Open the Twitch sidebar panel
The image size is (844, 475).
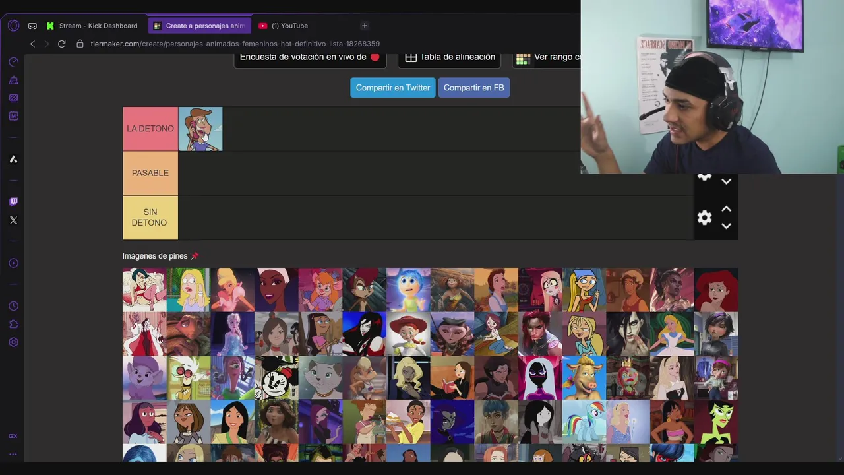tap(13, 202)
